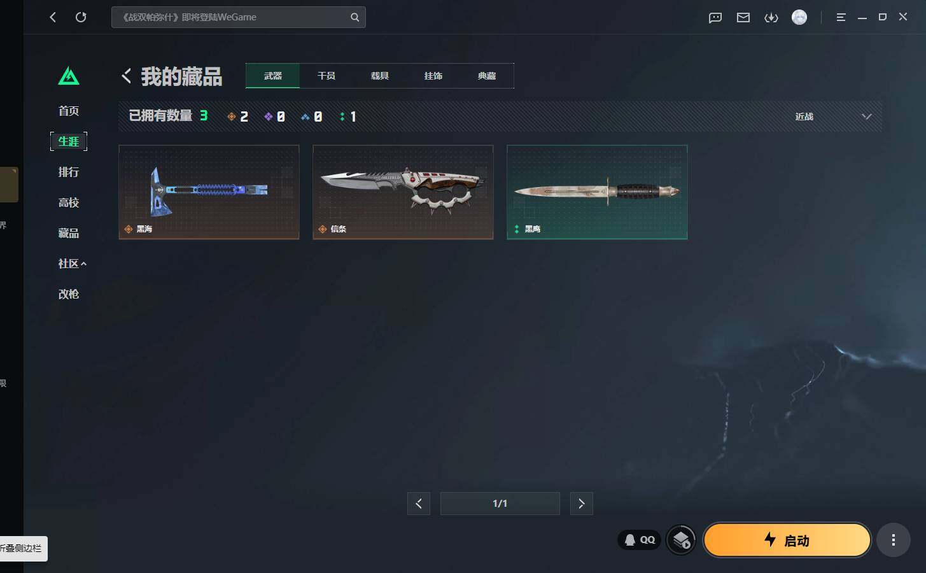Screen dimensions: 926x573
Task: Refresh the page with the reload icon
Action: click(x=81, y=17)
